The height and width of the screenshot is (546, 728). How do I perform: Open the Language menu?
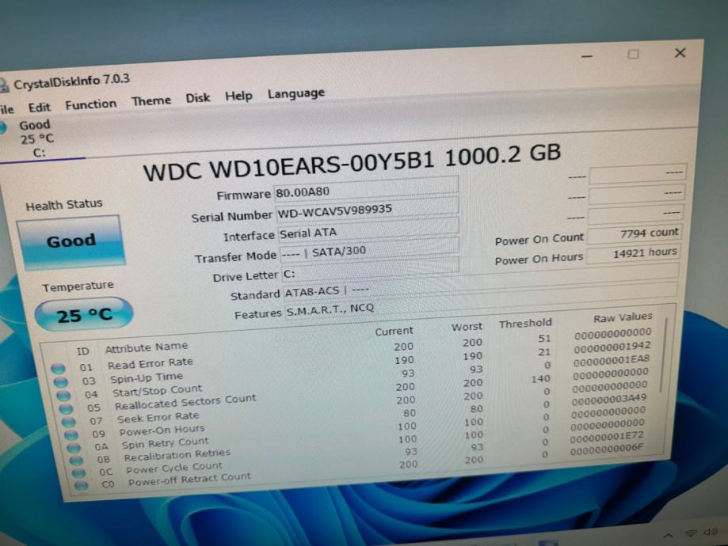[295, 93]
